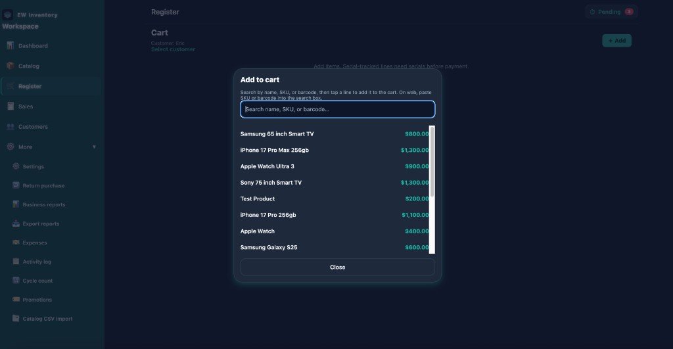
Task: Open Dashboard from the sidebar
Action: coord(51,45)
